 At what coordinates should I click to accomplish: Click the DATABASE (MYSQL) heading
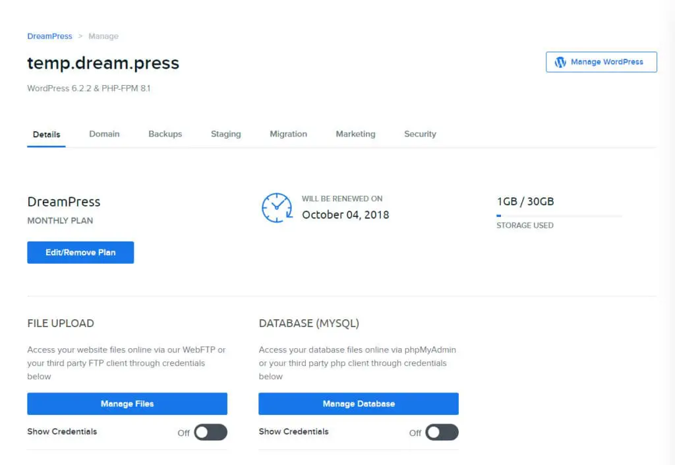[308, 323]
